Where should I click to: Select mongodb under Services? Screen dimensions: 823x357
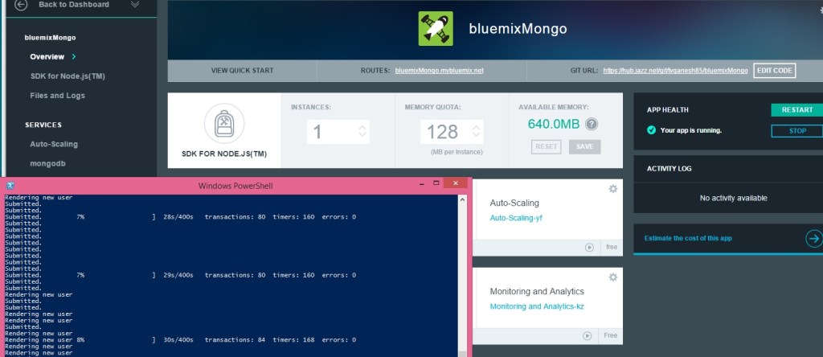pos(48,163)
